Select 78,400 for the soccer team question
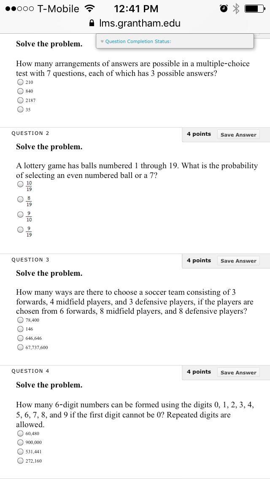The width and height of the screenshot is (270, 479). pos(20,320)
